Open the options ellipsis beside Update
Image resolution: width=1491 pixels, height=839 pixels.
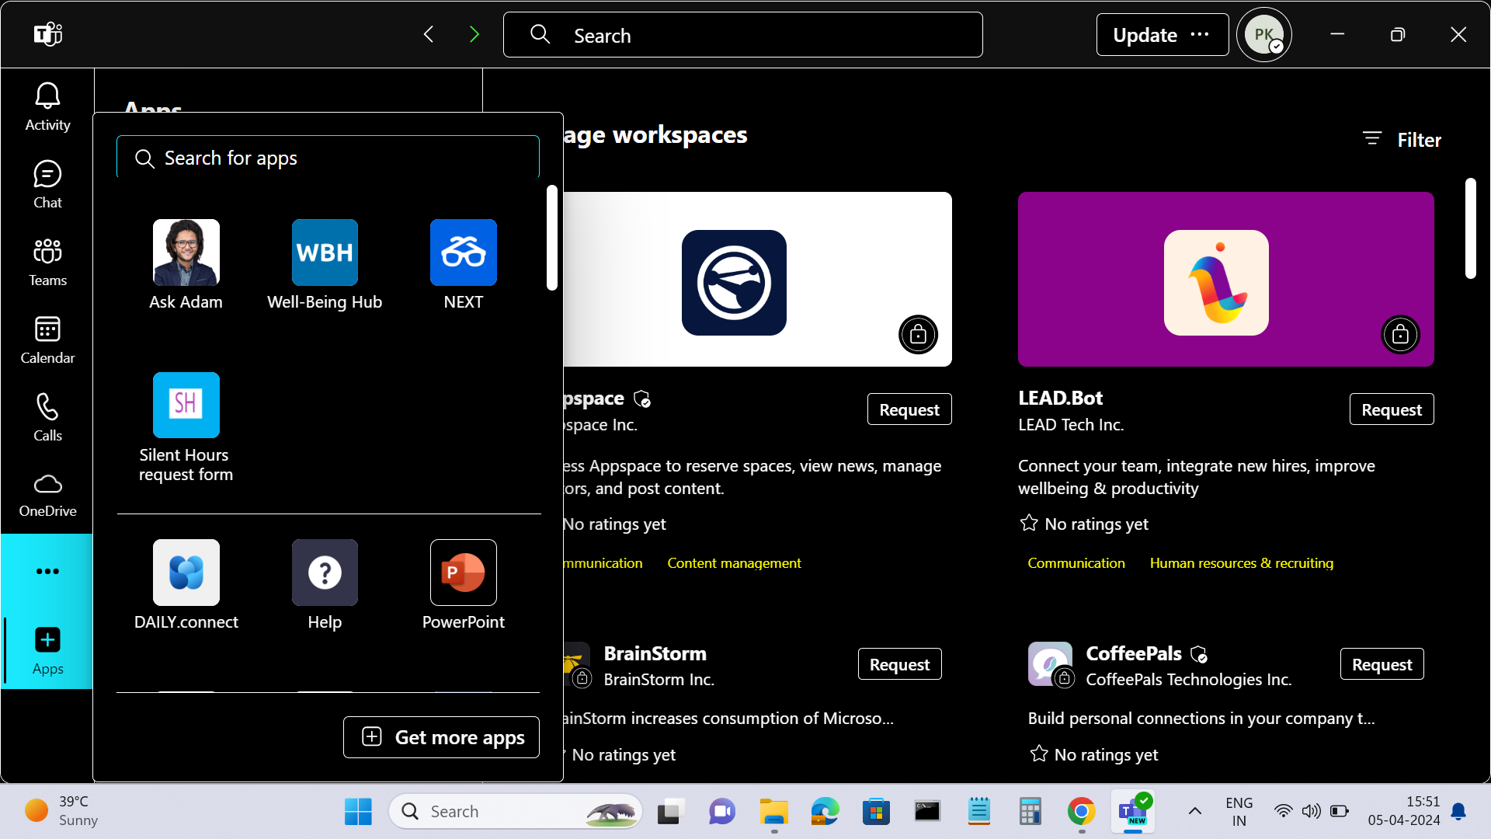click(x=1200, y=34)
